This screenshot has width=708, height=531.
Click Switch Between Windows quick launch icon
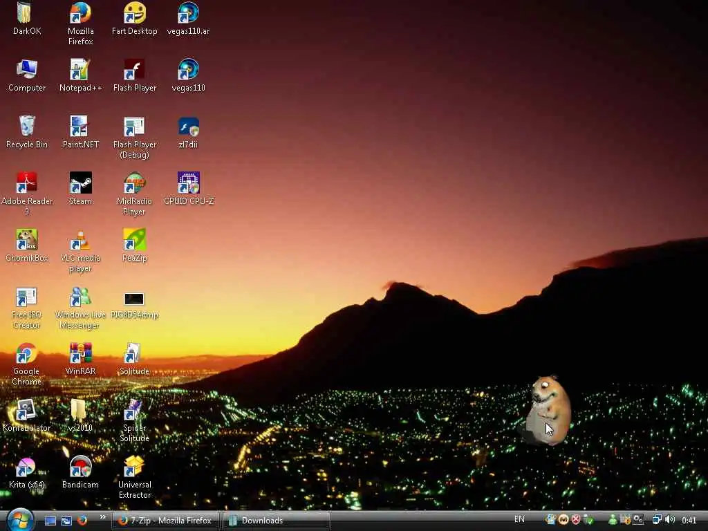coord(66,521)
